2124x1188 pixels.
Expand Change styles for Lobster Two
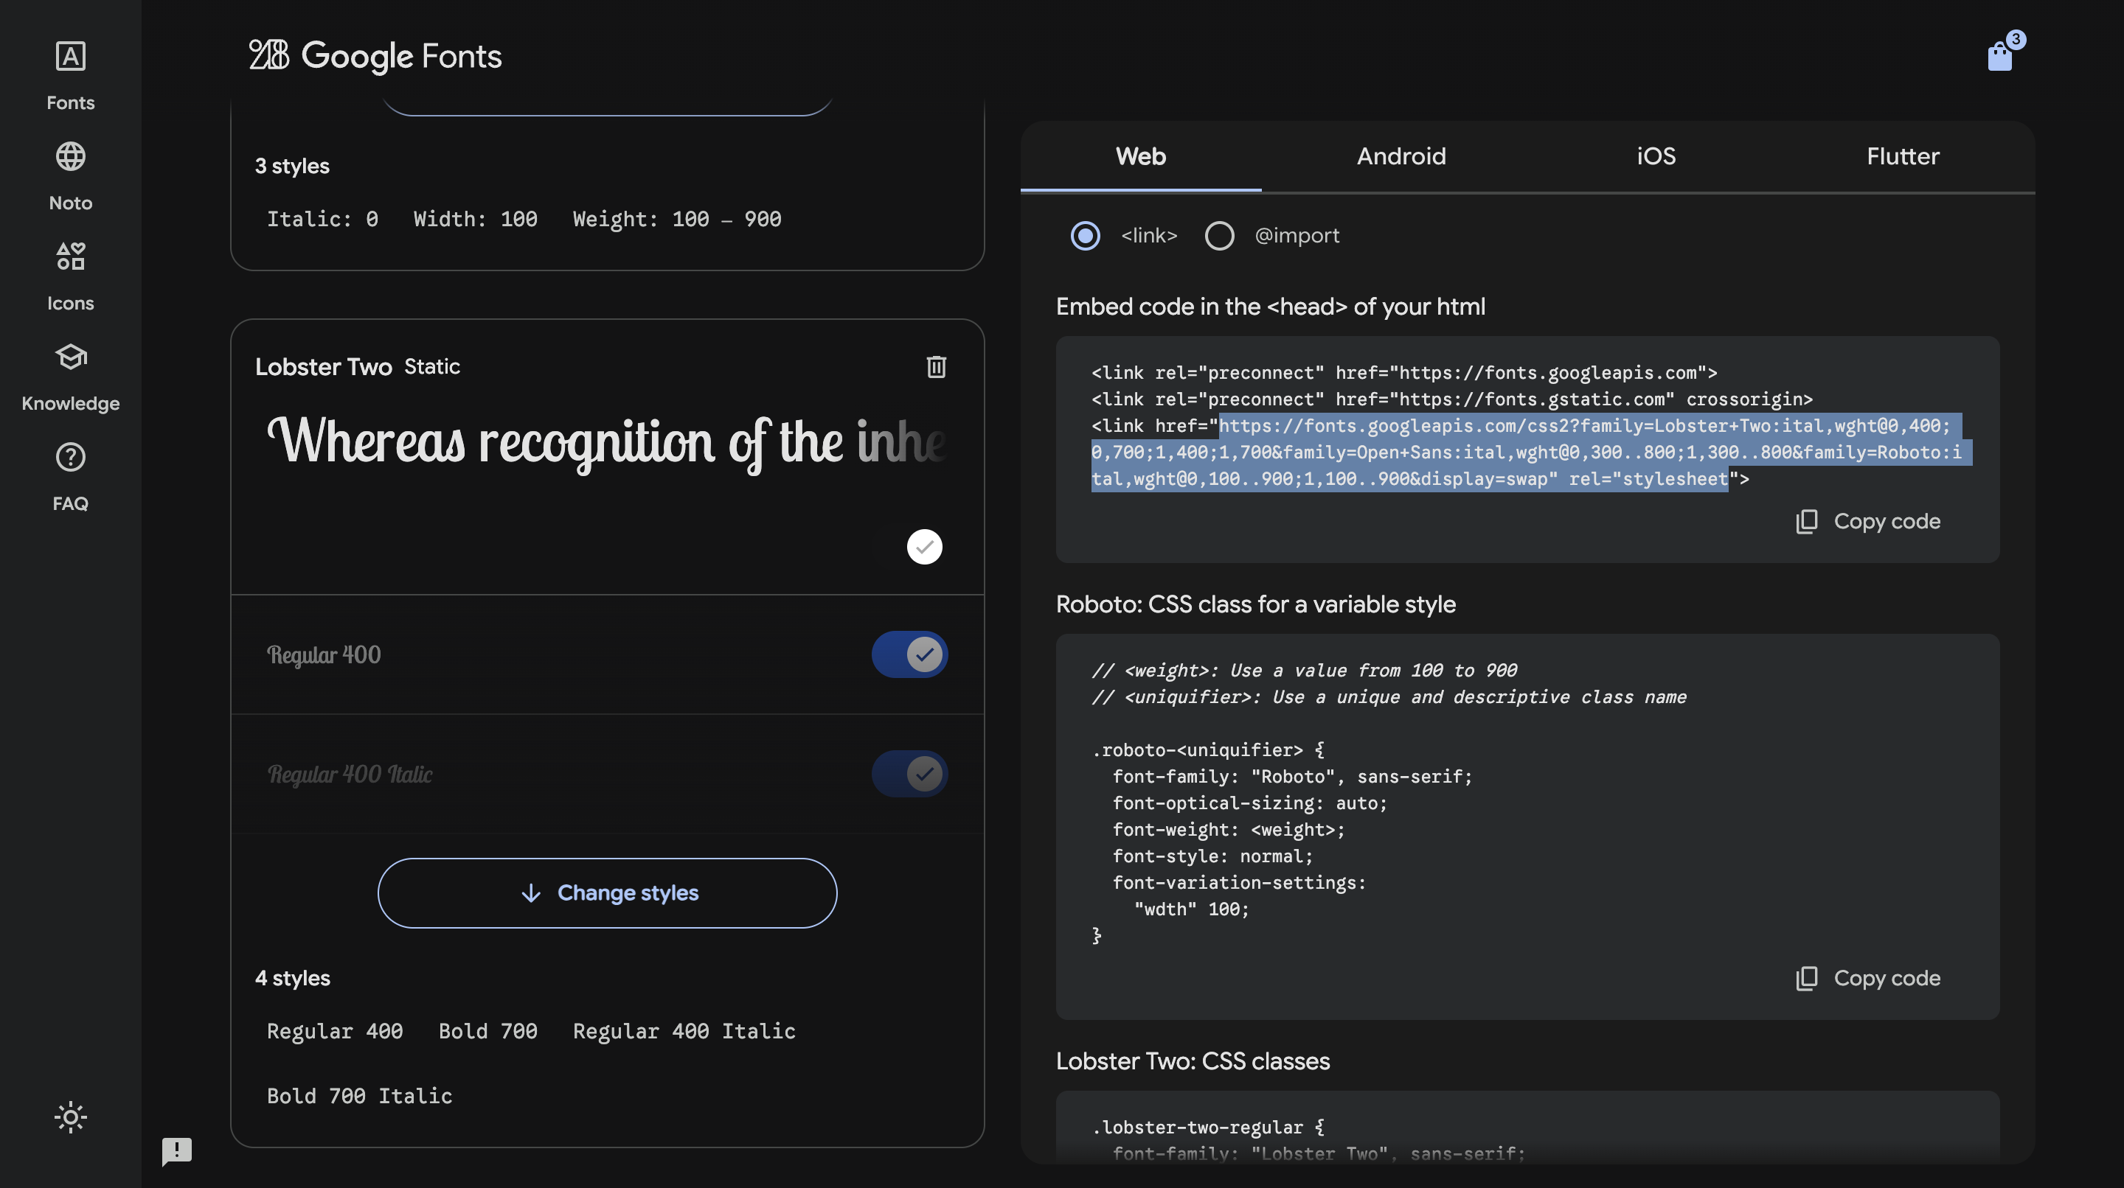[x=608, y=893]
